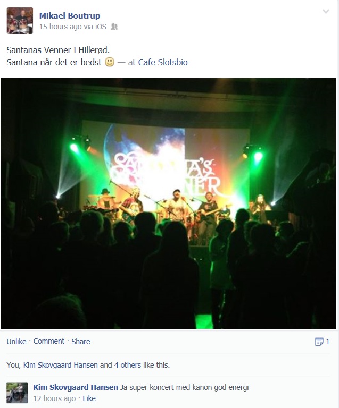Open Mikael Boutrup's profile name link

pos(70,15)
